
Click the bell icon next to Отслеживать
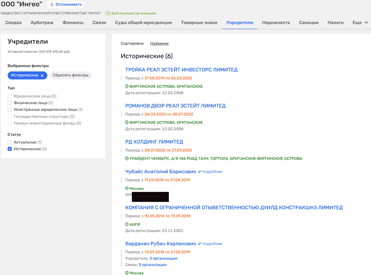pos(52,4)
